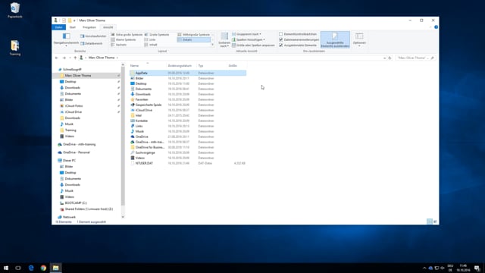The width and height of the screenshot is (485, 273).
Task: Open the Action Center notification icon
Action: (477, 268)
